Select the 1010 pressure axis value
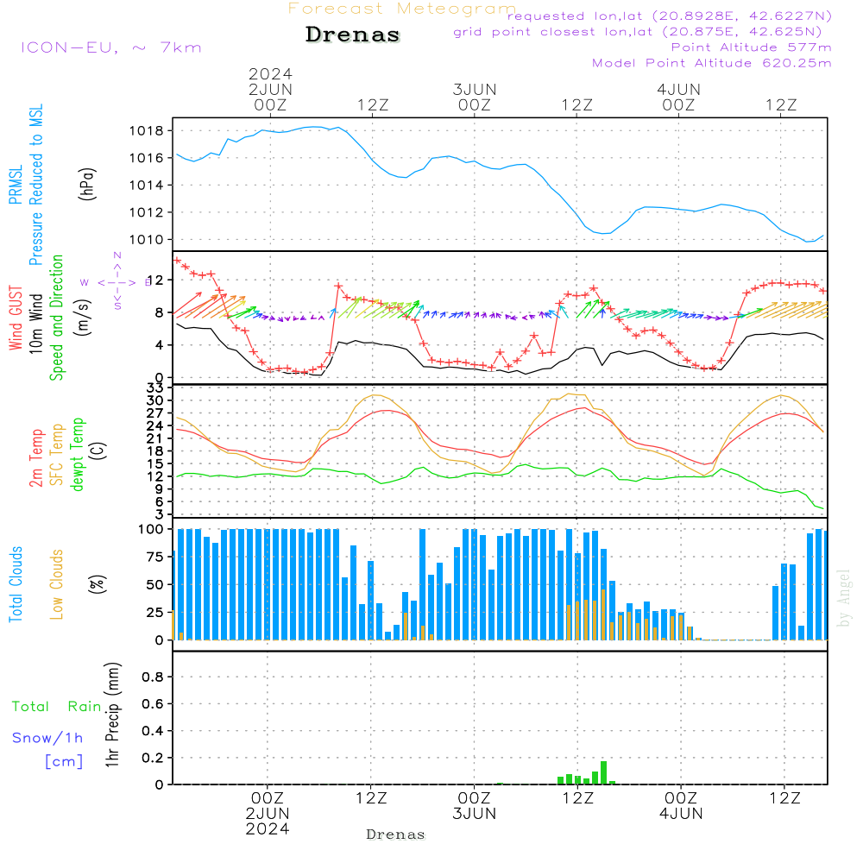The image size is (863, 863). pos(147,240)
